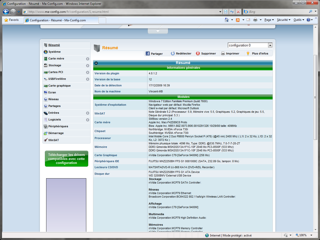
Task: Click the Internet Mode protégé status text
Action: tap(231, 235)
